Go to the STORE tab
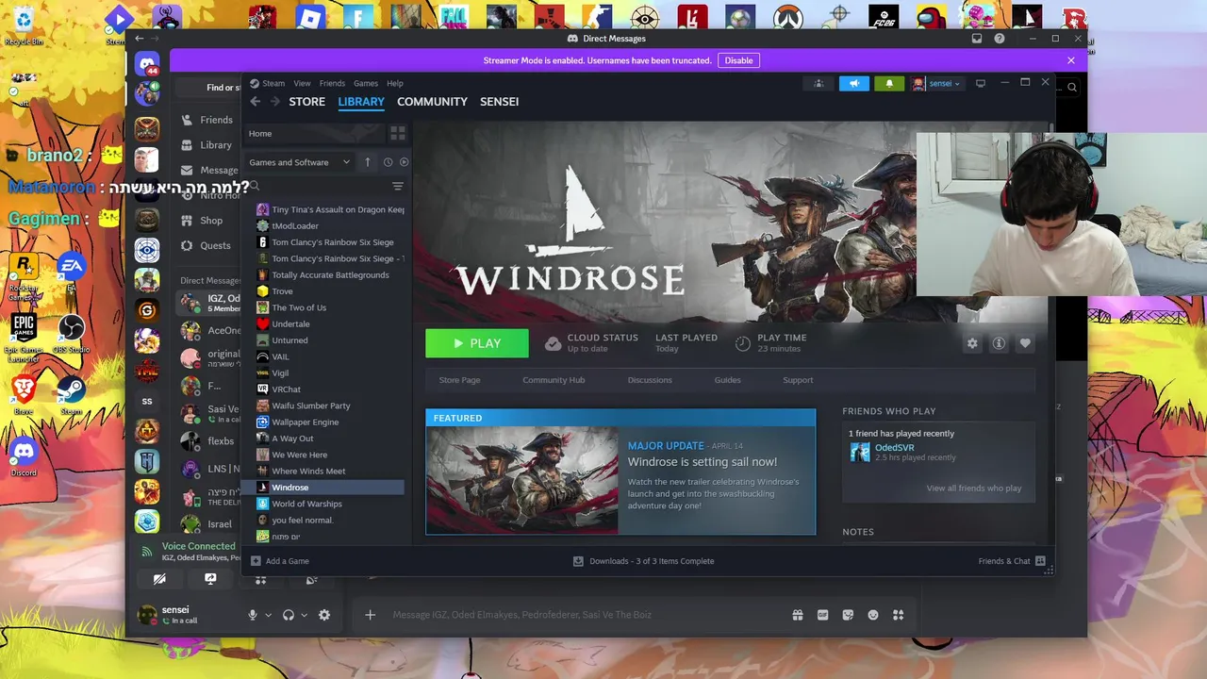The width and height of the screenshot is (1207, 679). [x=307, y=102]
